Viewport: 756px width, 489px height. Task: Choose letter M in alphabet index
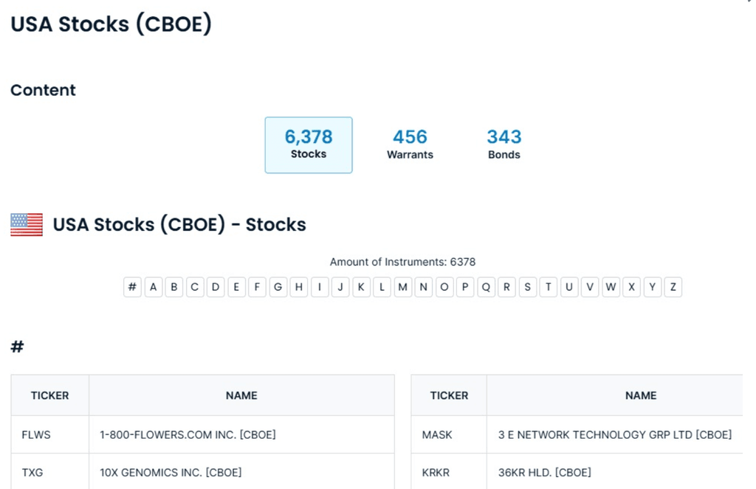[x=402, y=287]
